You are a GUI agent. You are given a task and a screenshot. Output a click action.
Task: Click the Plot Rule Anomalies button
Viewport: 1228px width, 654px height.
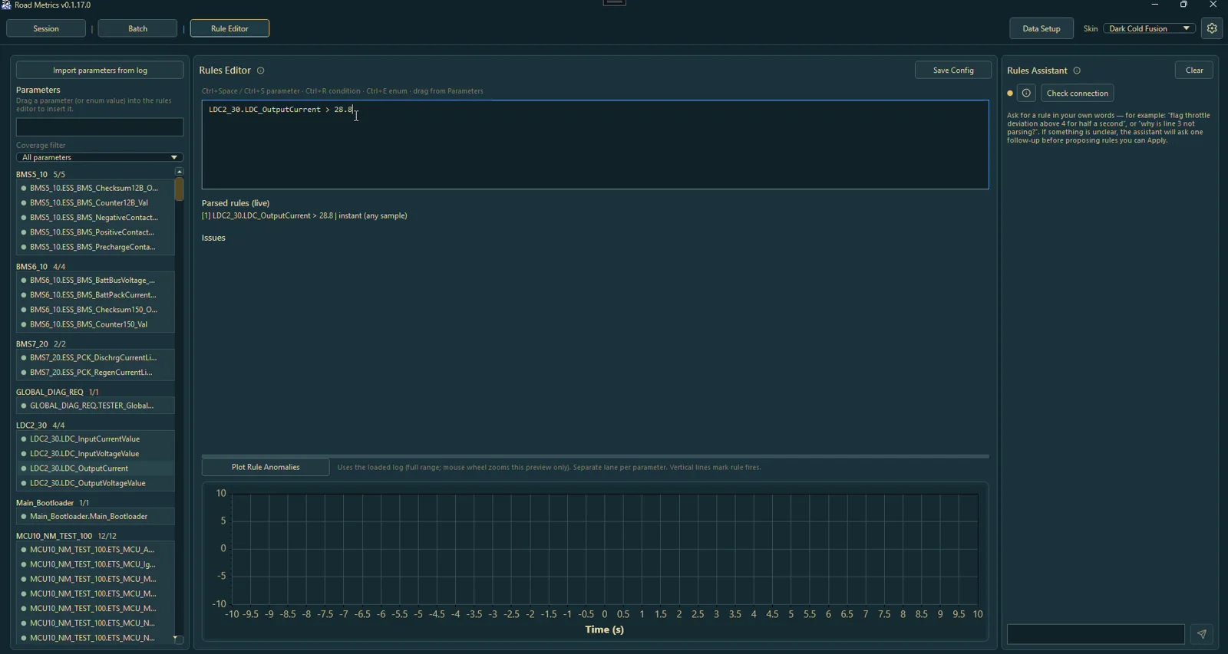pyautogui.click(x=266, y=467)
